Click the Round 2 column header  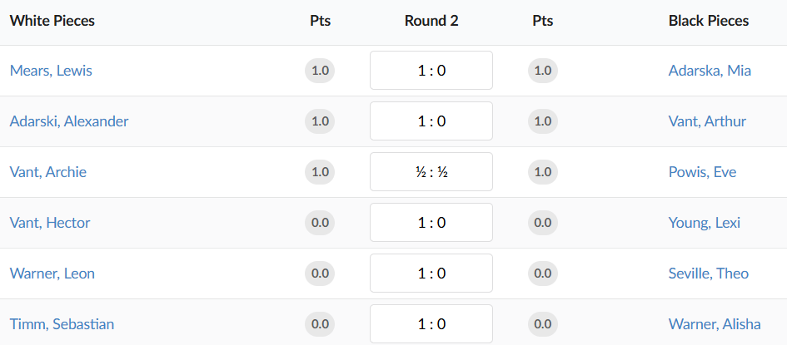(431, 22)
